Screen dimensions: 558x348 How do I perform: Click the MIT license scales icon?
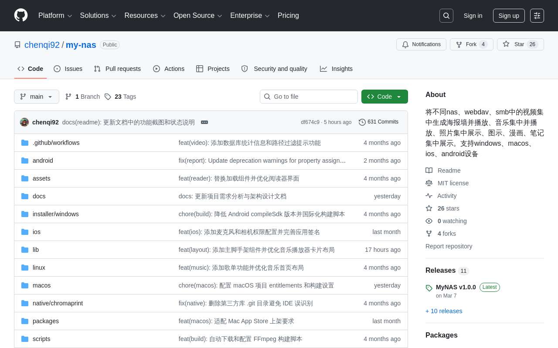tap(429, 183)
